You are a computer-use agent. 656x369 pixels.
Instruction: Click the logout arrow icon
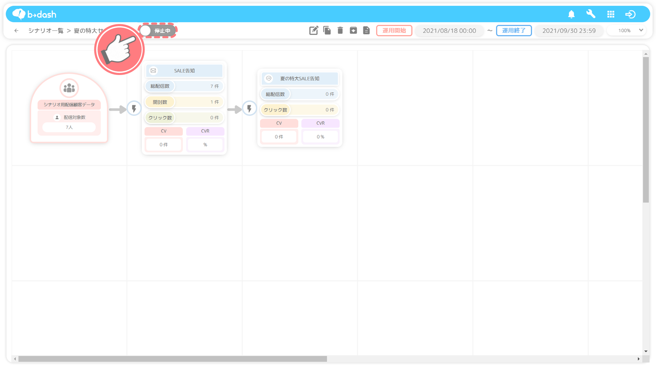click(x=630, y=14)
